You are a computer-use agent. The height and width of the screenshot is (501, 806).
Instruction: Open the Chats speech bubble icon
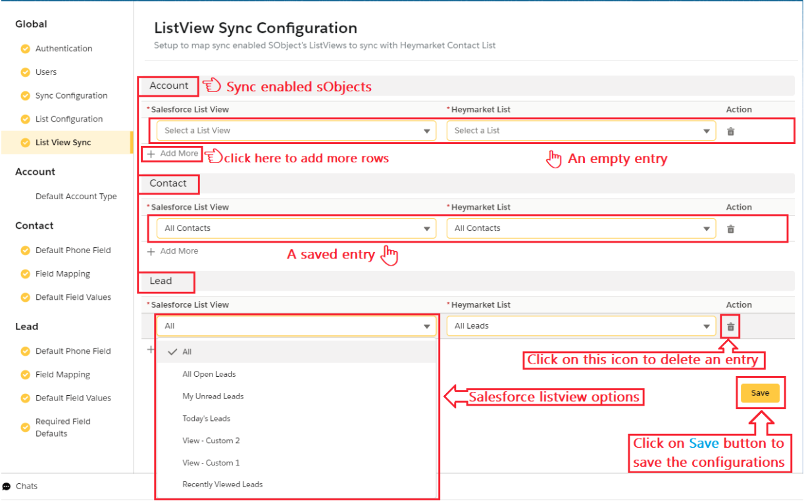pos(7,487)
